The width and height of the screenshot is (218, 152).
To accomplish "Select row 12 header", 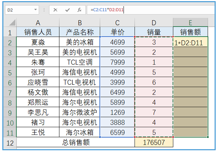I will (x=10, y=143).
